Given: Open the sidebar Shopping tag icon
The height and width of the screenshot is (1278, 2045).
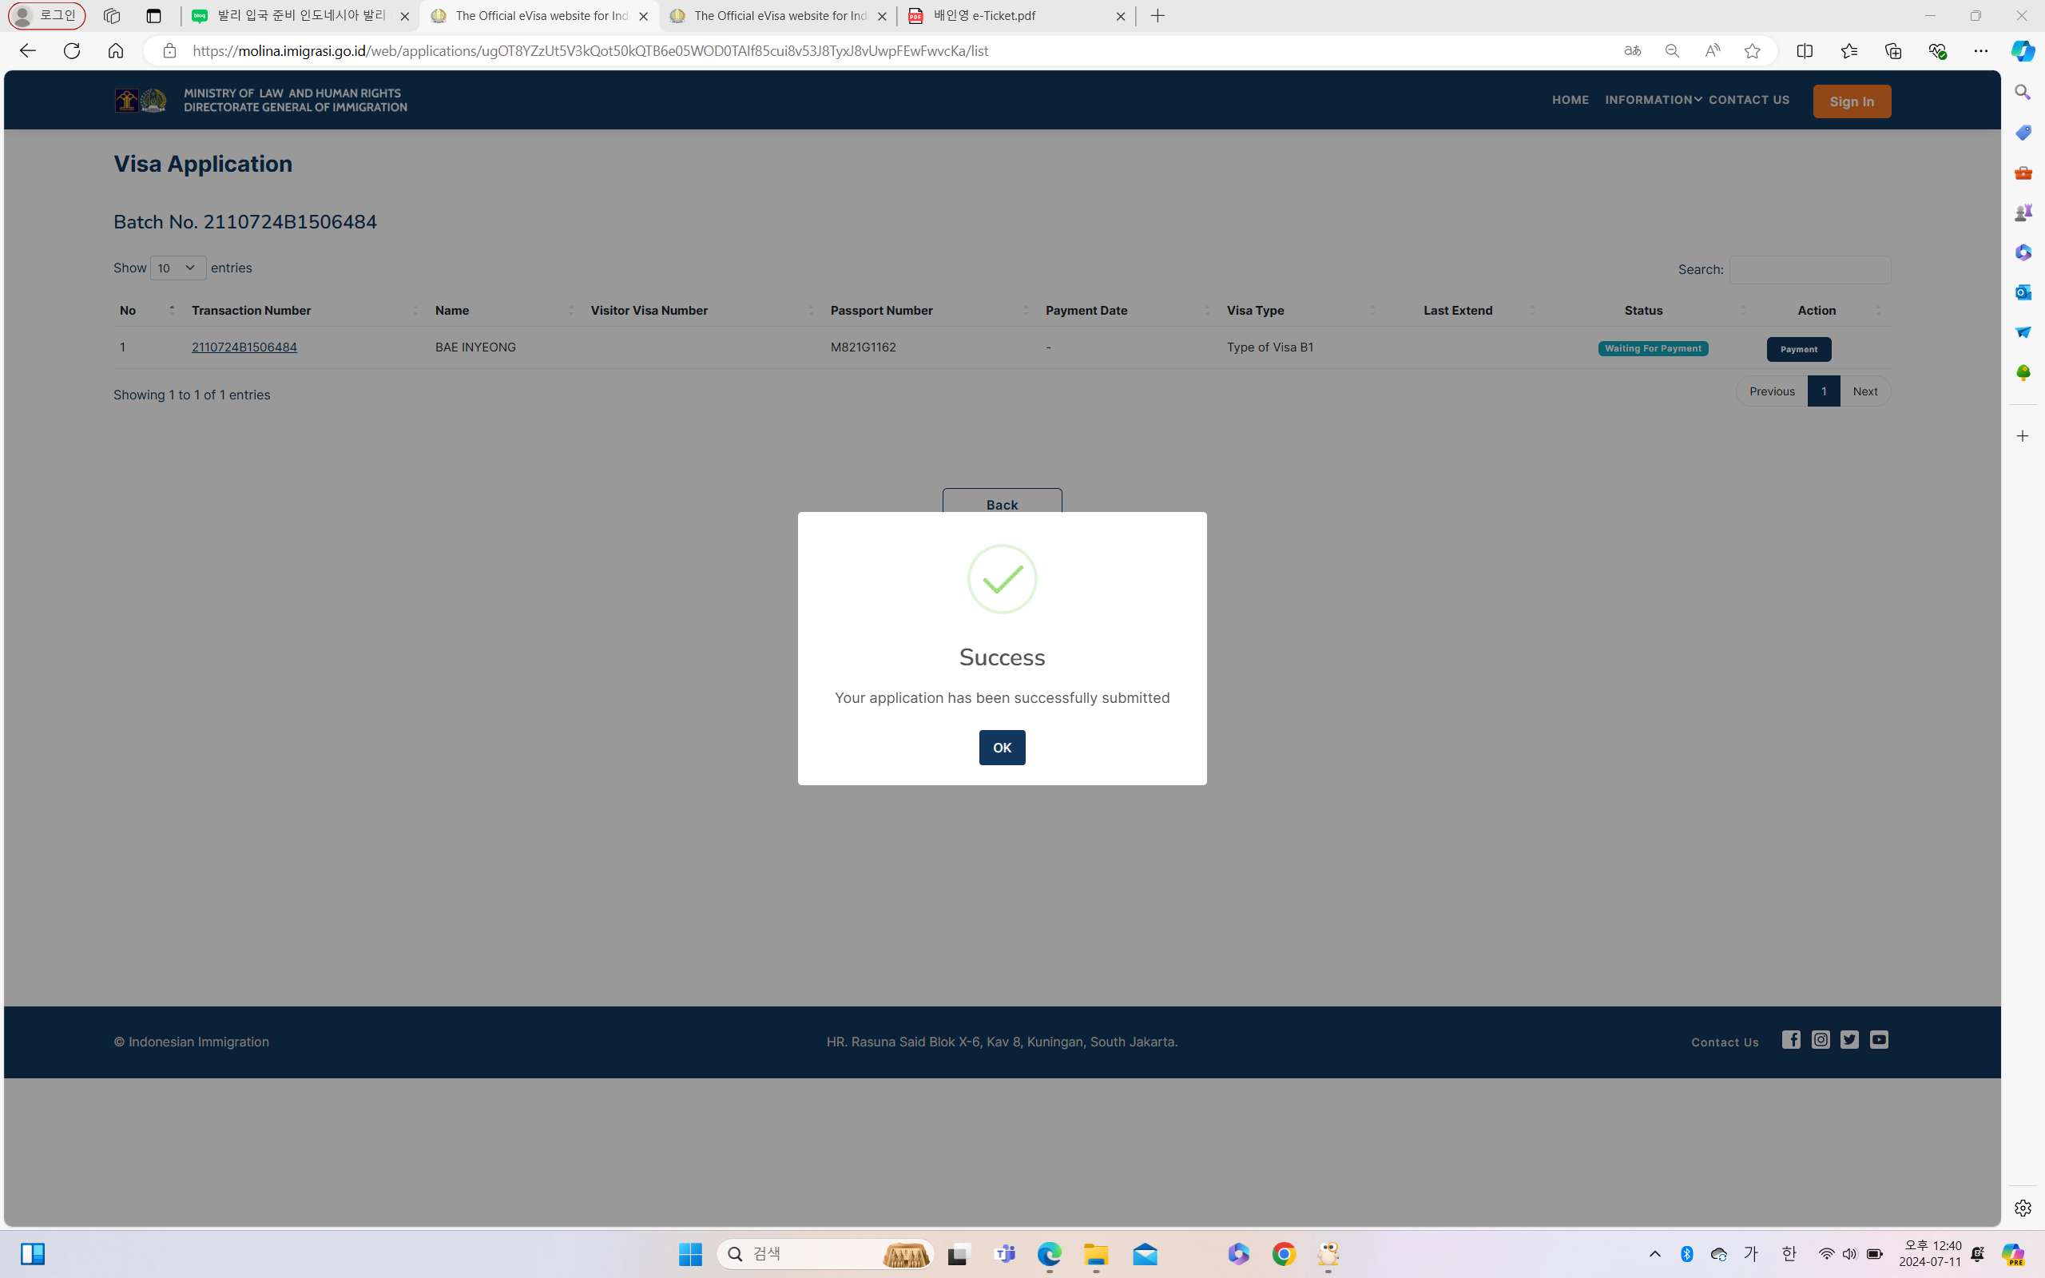Looking at the screenshot, I should [x=2022, y=132].
